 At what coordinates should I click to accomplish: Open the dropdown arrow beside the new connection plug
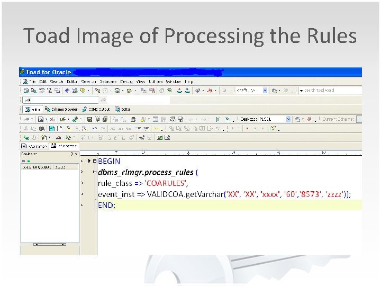(x=203, y=91)
